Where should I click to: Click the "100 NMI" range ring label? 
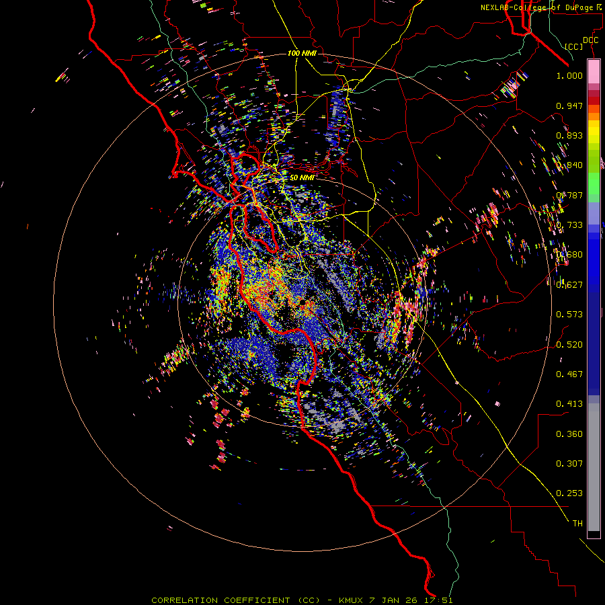click(302, 53)
